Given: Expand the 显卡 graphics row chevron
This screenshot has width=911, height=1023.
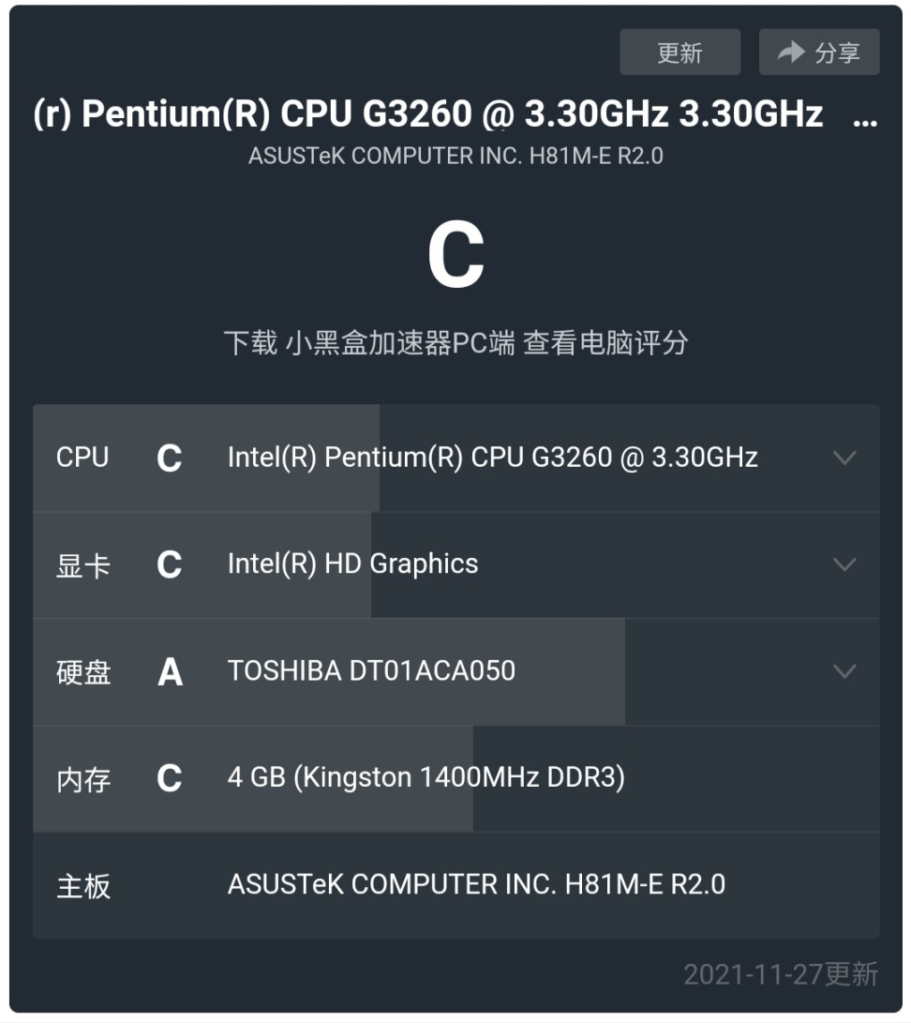Looking at the screenshot, I should click(844, 564).
